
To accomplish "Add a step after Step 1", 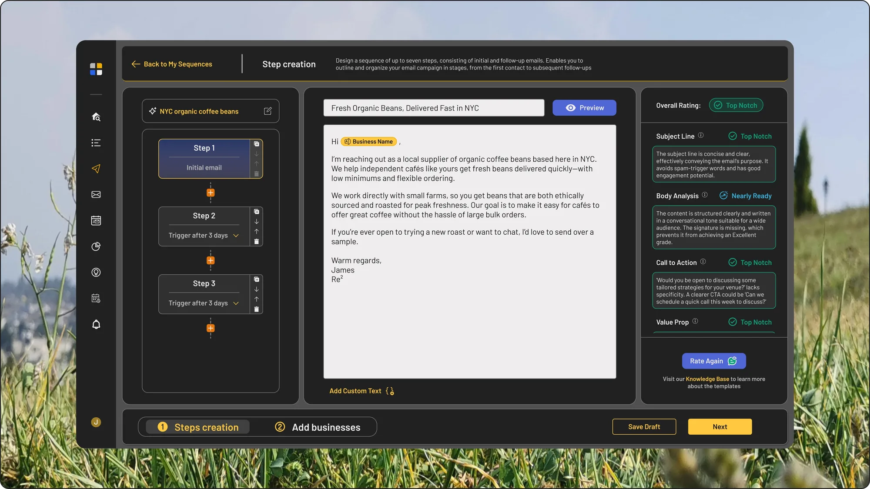I will [x=211, y=193].
